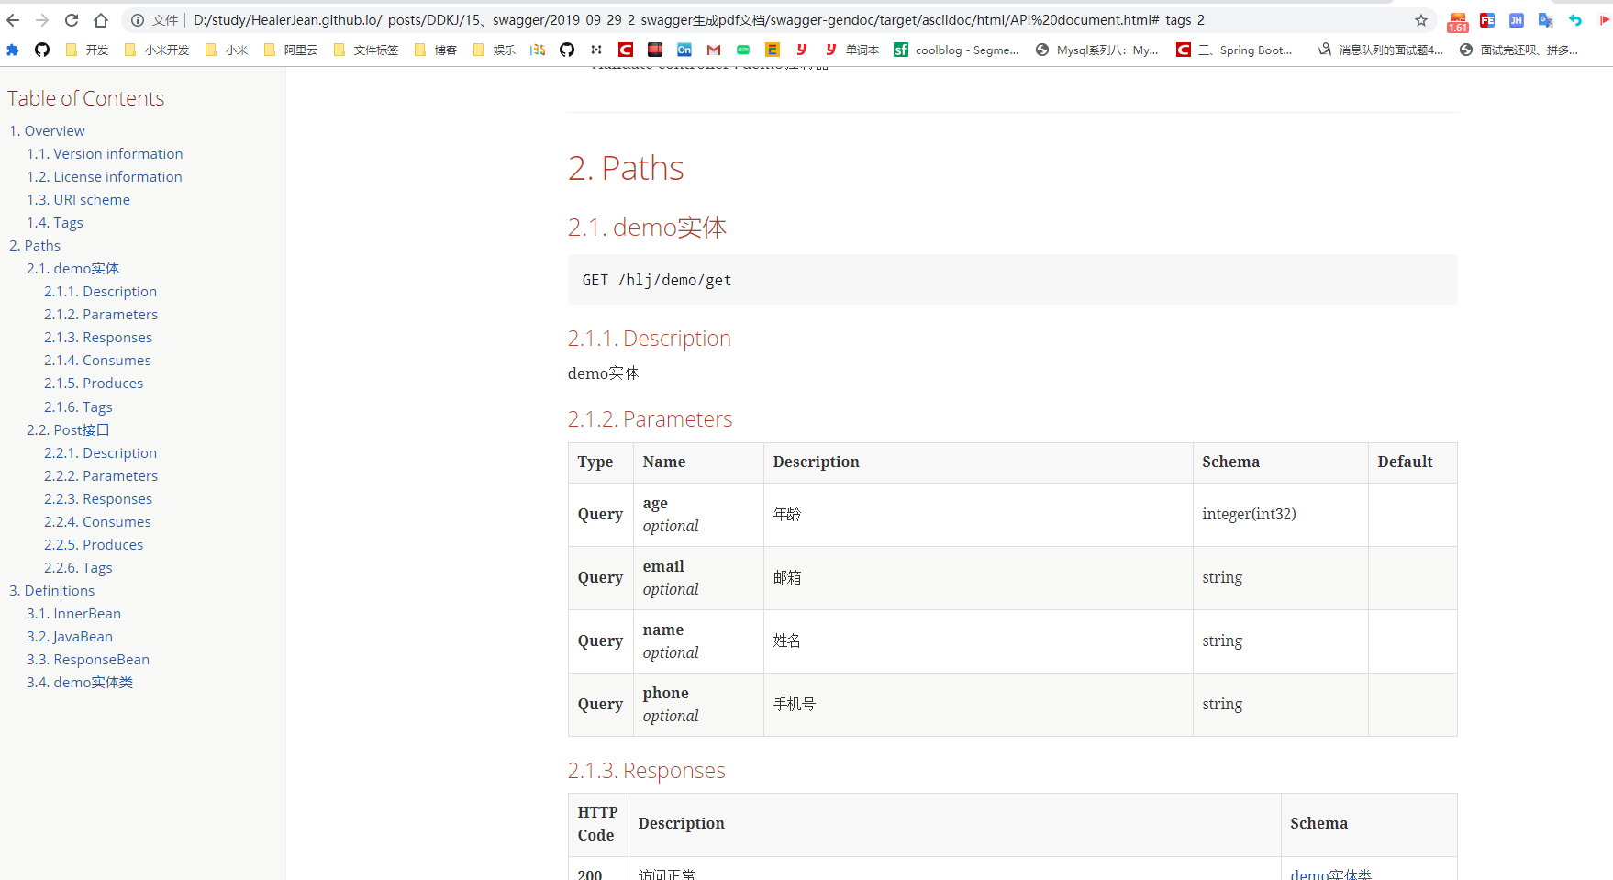Expand the 小米 bookmark folder
1613x880 pixels.
click(227, 50)
